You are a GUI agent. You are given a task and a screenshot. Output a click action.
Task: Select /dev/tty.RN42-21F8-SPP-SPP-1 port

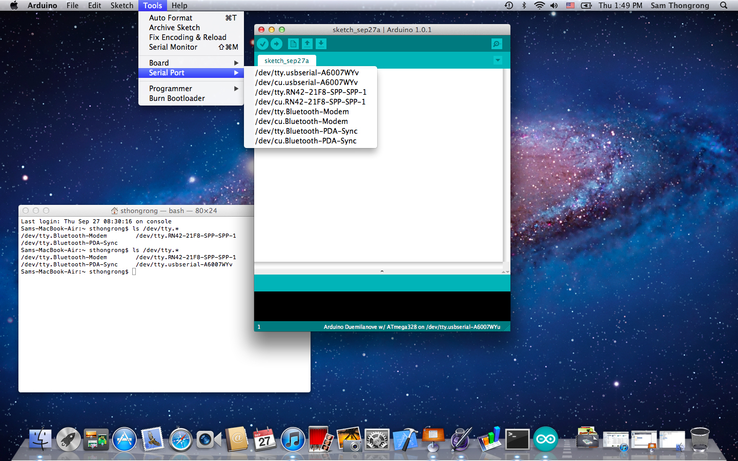point(311,92)
